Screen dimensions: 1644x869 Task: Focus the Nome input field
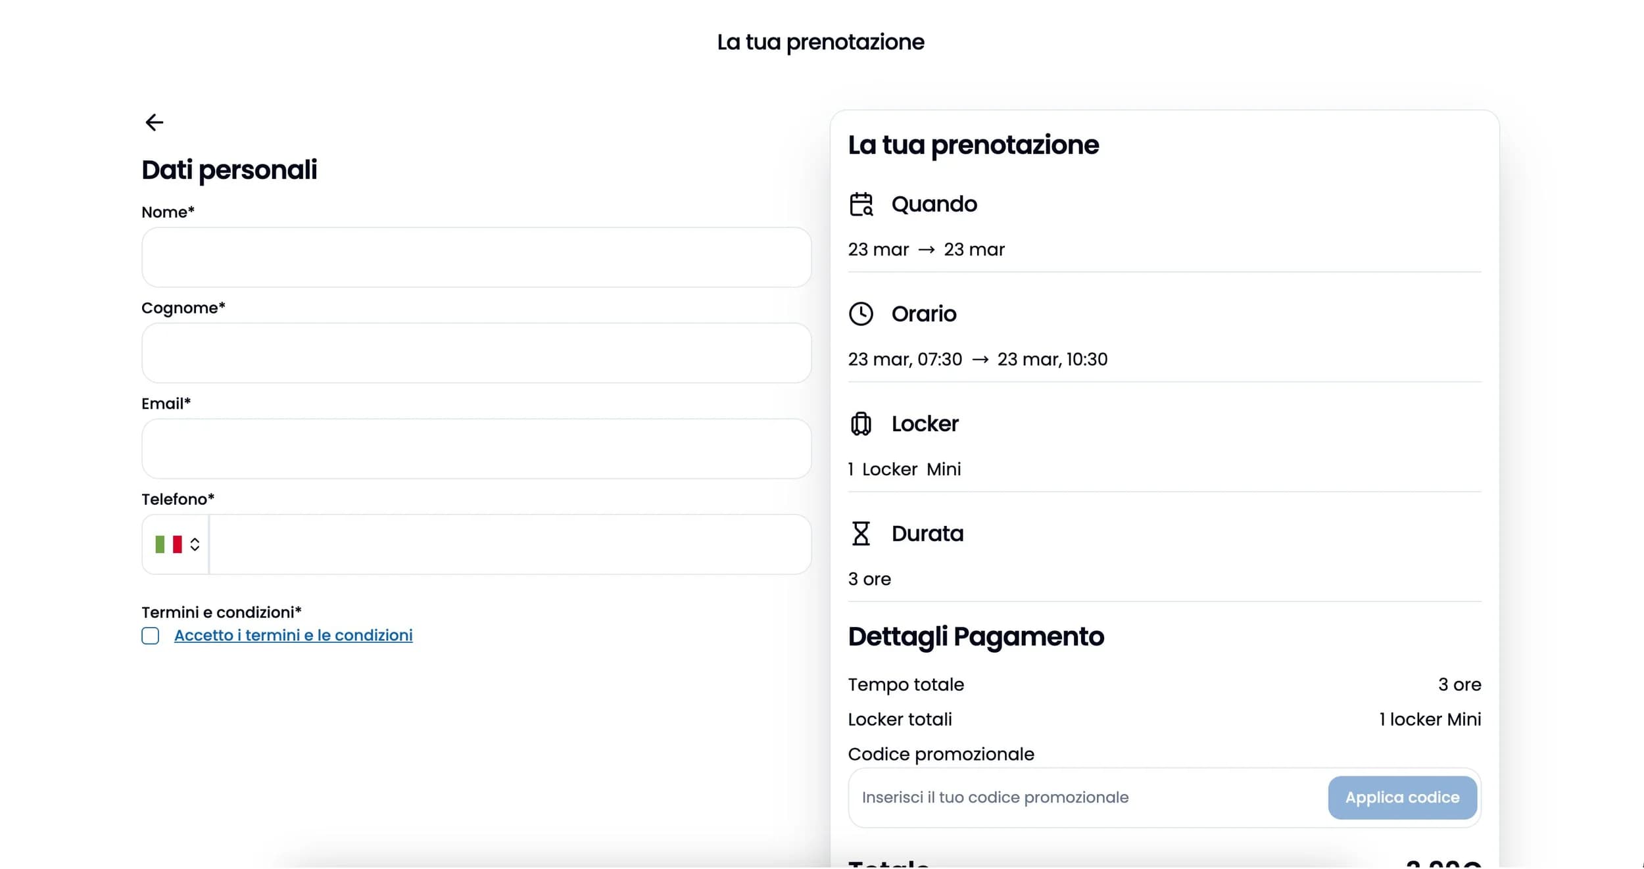(476, 258)
